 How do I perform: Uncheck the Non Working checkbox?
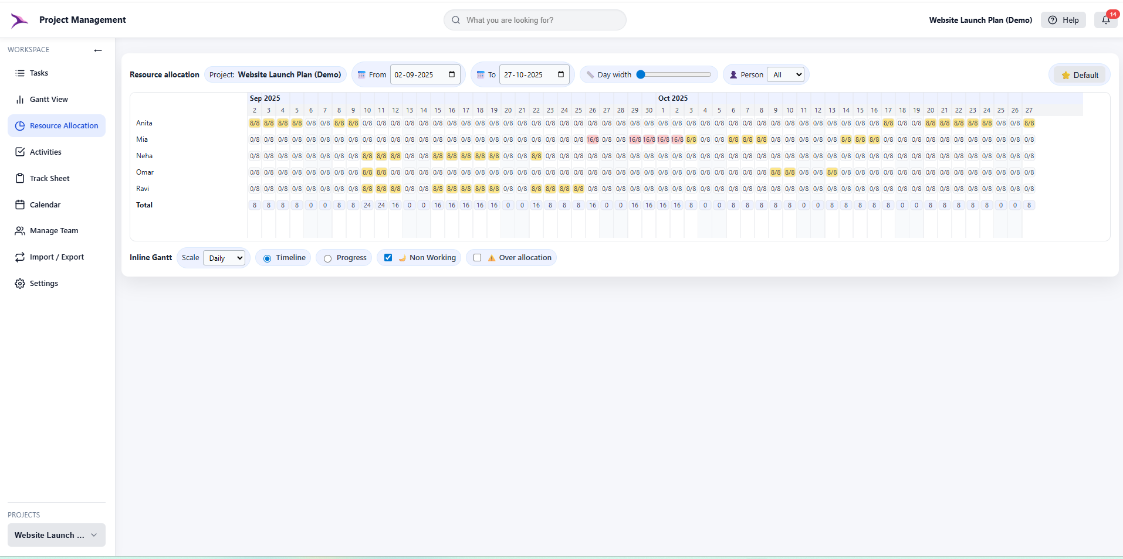(388, 258)
